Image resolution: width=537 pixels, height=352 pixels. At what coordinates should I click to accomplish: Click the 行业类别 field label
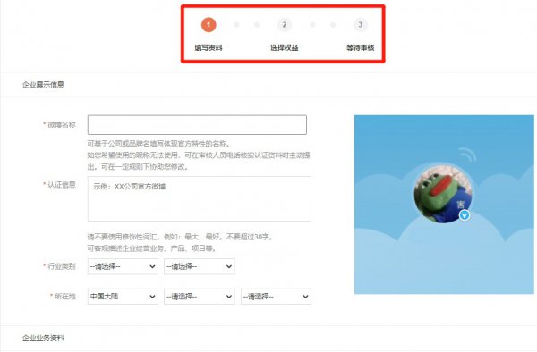61,266
